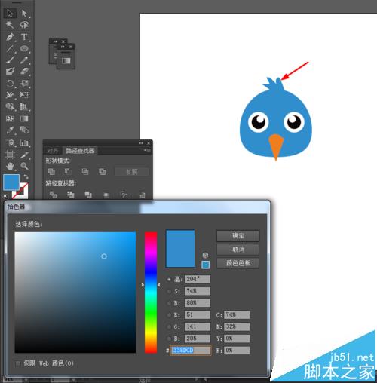Image resolution: width=377 pixels, height=383 pixels.
Task: Select the Column Graph tool
Action: (24, 142)
